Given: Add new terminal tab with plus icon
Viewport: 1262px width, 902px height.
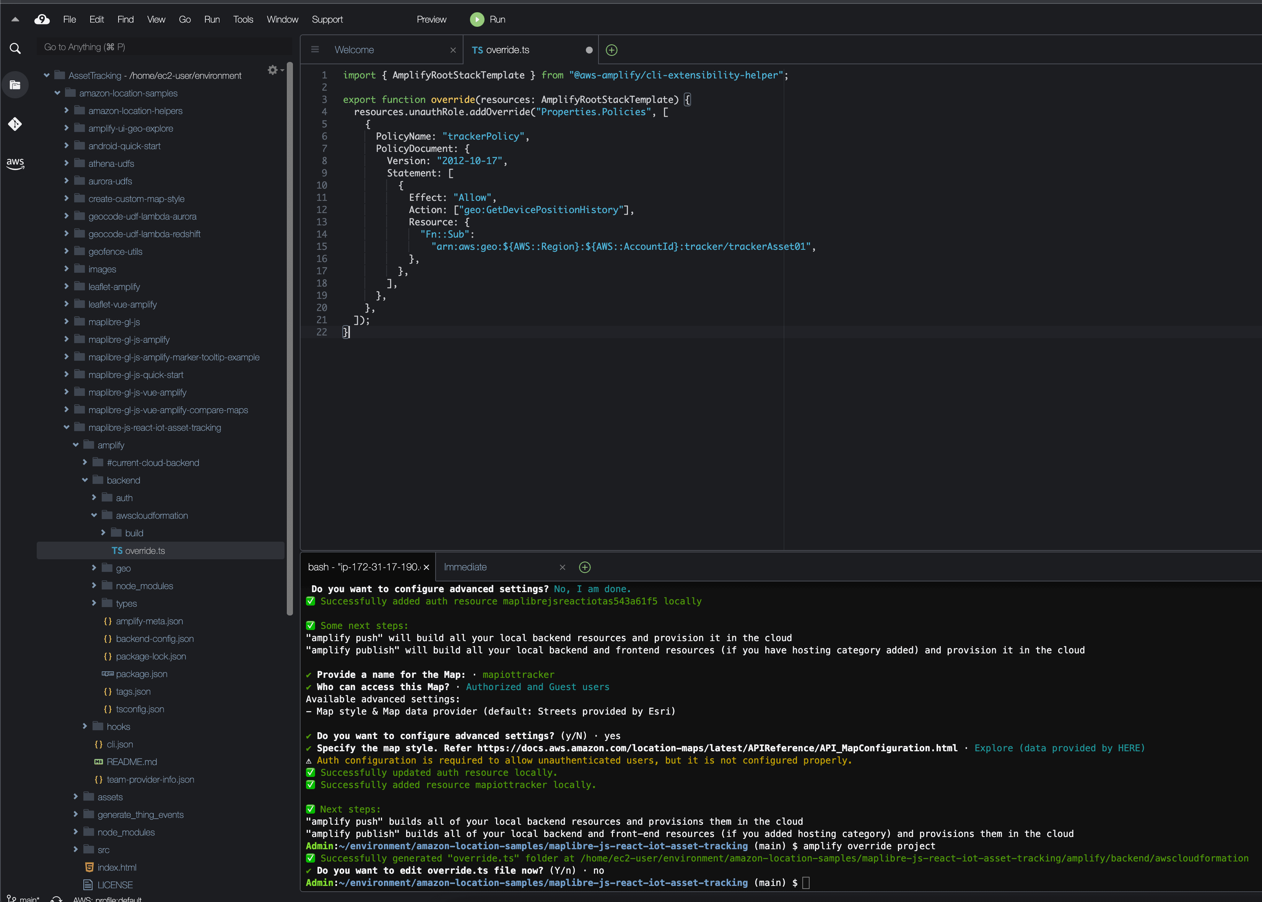Looking at the screenshot, I should click(x=585, y=567).
